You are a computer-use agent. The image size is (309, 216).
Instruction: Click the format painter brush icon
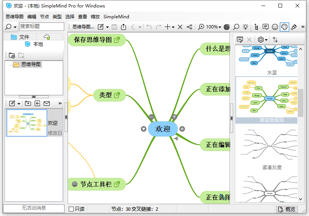[x=294, y=27]
